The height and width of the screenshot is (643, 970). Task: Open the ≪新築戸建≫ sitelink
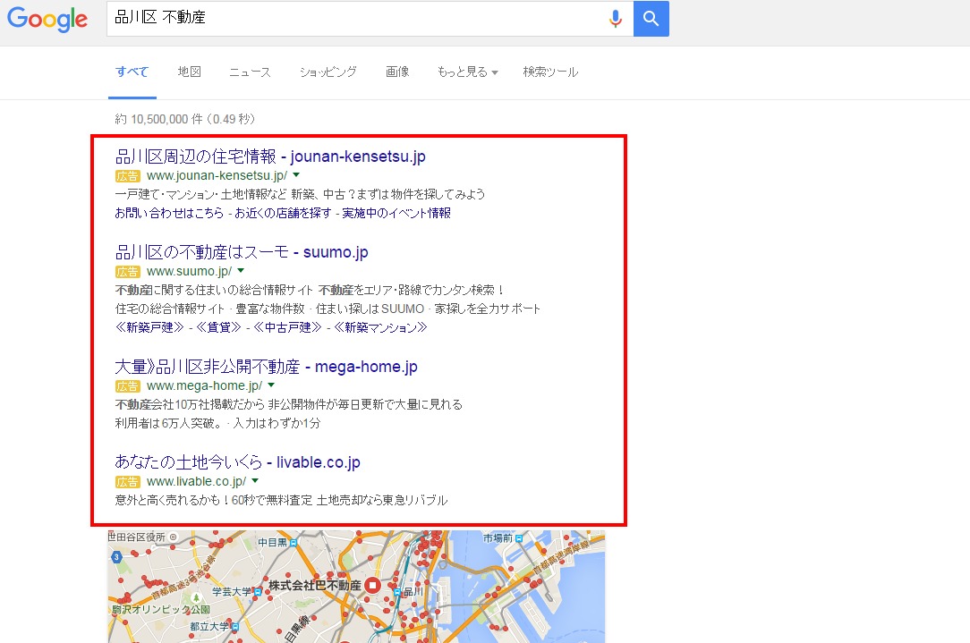pyautogui.click(x=149, y=327)
